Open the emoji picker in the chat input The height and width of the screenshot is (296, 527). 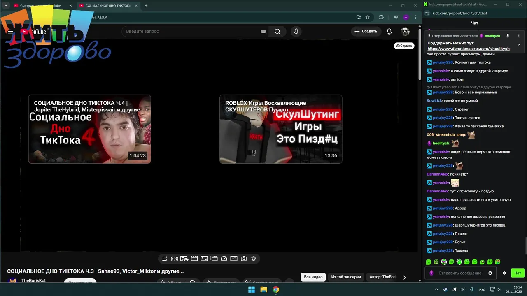(x=490, y=273)
